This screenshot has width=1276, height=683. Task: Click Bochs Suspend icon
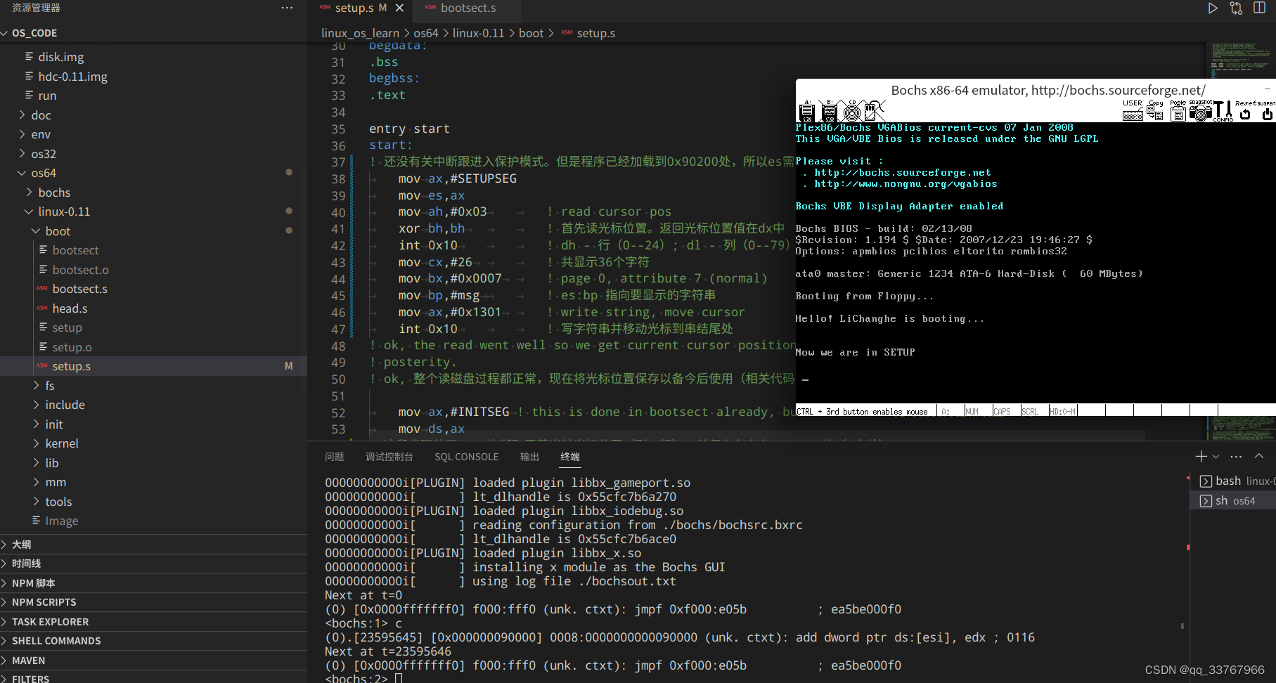point(1267,111)
